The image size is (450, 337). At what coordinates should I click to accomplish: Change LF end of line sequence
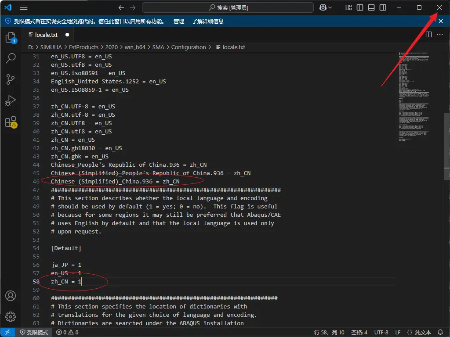(398, 333)
